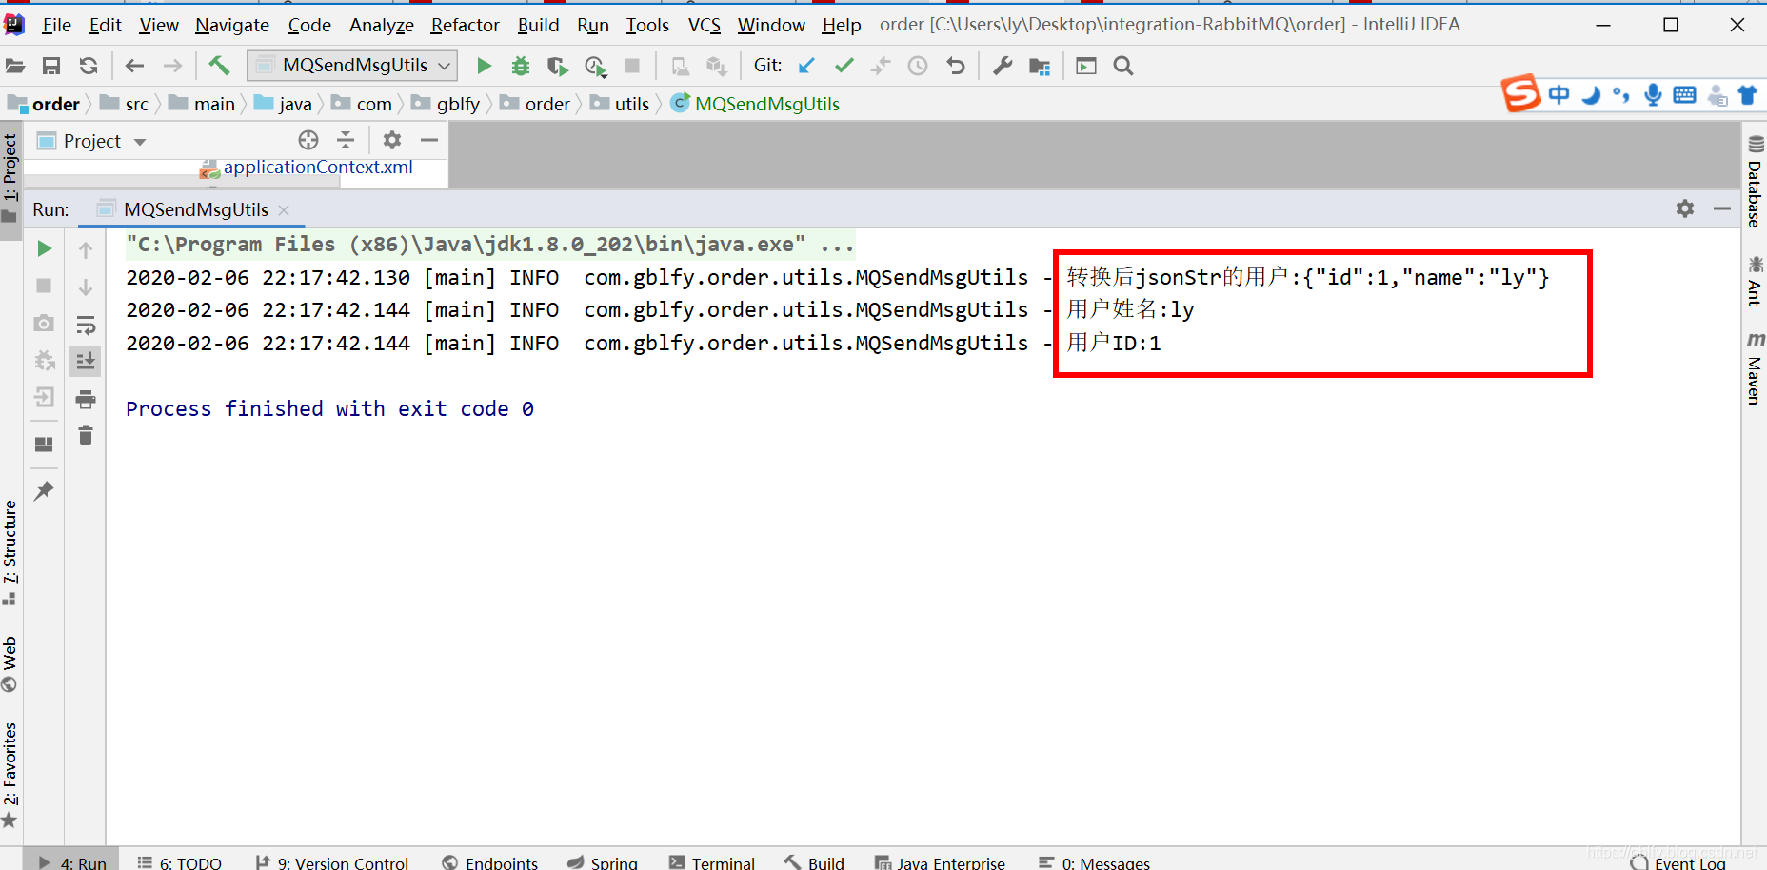
Task: Revert changes with the undo arrow icon
Action: pos(955,66)
